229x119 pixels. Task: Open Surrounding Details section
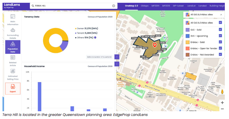13,34
